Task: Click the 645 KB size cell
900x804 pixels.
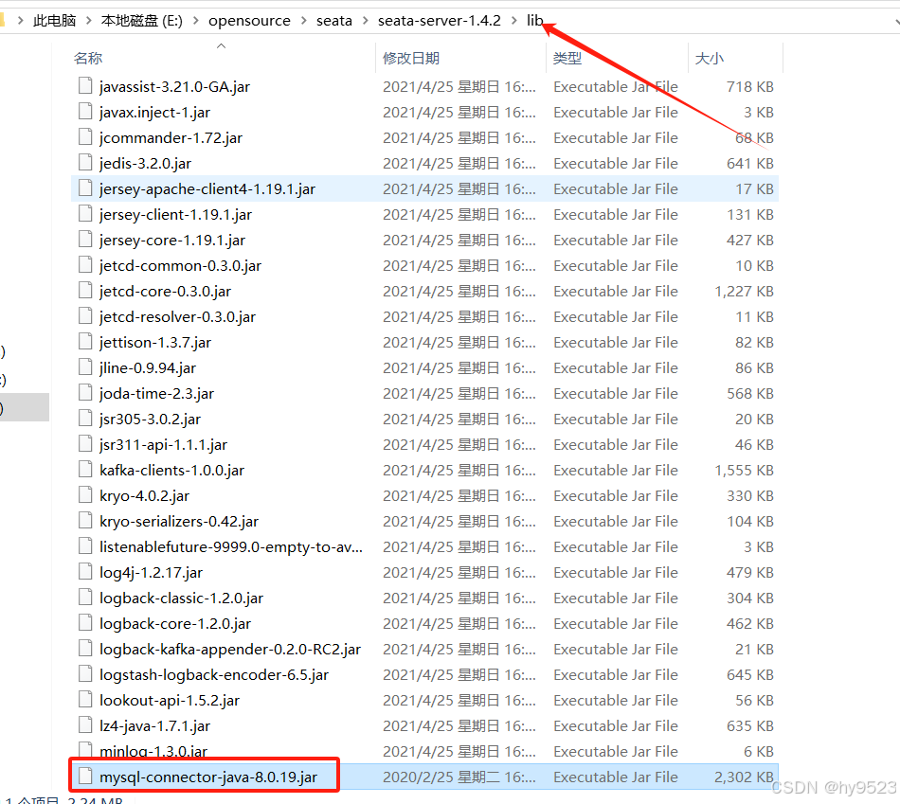Action: point(750,675)
